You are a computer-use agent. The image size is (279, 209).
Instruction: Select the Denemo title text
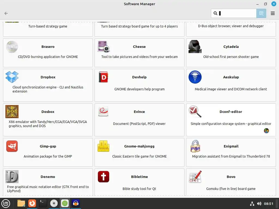click(x=48, y=177)
